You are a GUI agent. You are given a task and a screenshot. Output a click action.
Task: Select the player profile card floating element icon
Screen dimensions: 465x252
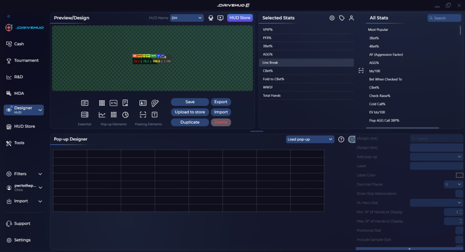pos(143,103)
